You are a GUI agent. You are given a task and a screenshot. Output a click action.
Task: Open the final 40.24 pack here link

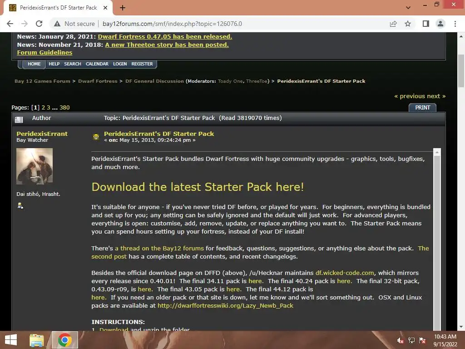344,281
